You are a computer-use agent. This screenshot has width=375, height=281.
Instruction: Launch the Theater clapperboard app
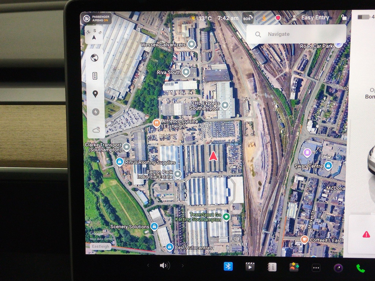pyautogui.click(x=250, y=267)
